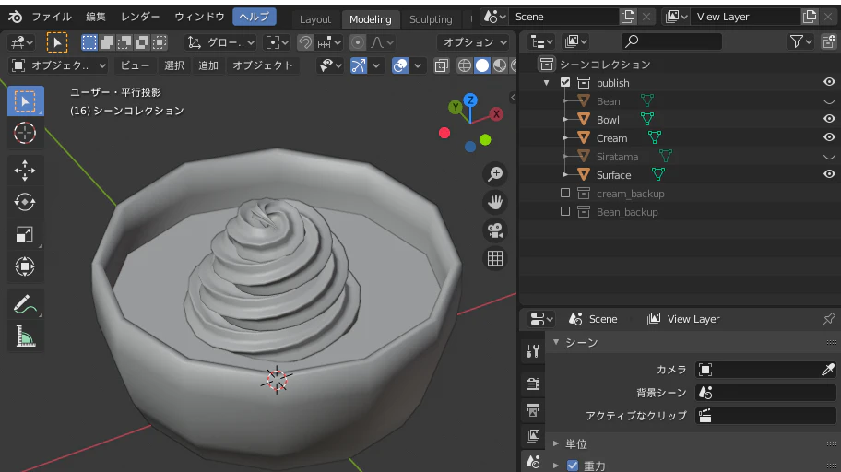Hide the Bowl object in outliner
Image resolution: width=841 pixels, height=472 pixels.
pos(829,119)
